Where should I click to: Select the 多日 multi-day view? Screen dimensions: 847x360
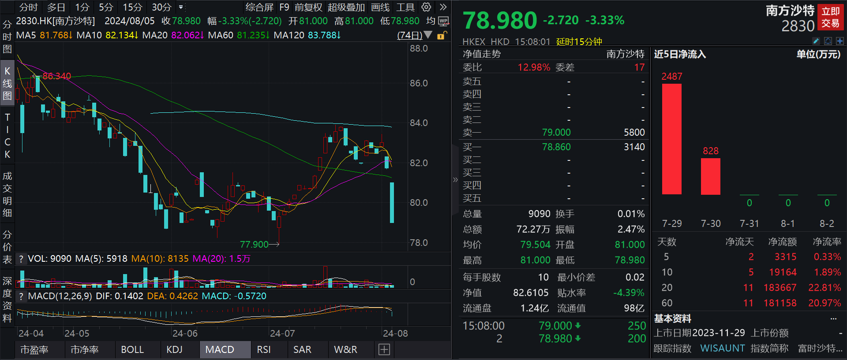(x=56, y=7)
